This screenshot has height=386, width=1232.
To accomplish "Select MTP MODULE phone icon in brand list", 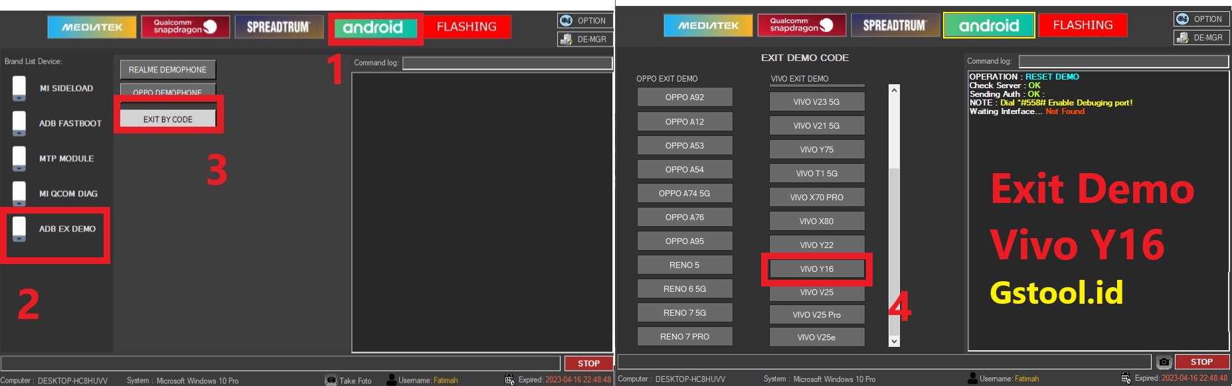I will [x=19, y=159].
